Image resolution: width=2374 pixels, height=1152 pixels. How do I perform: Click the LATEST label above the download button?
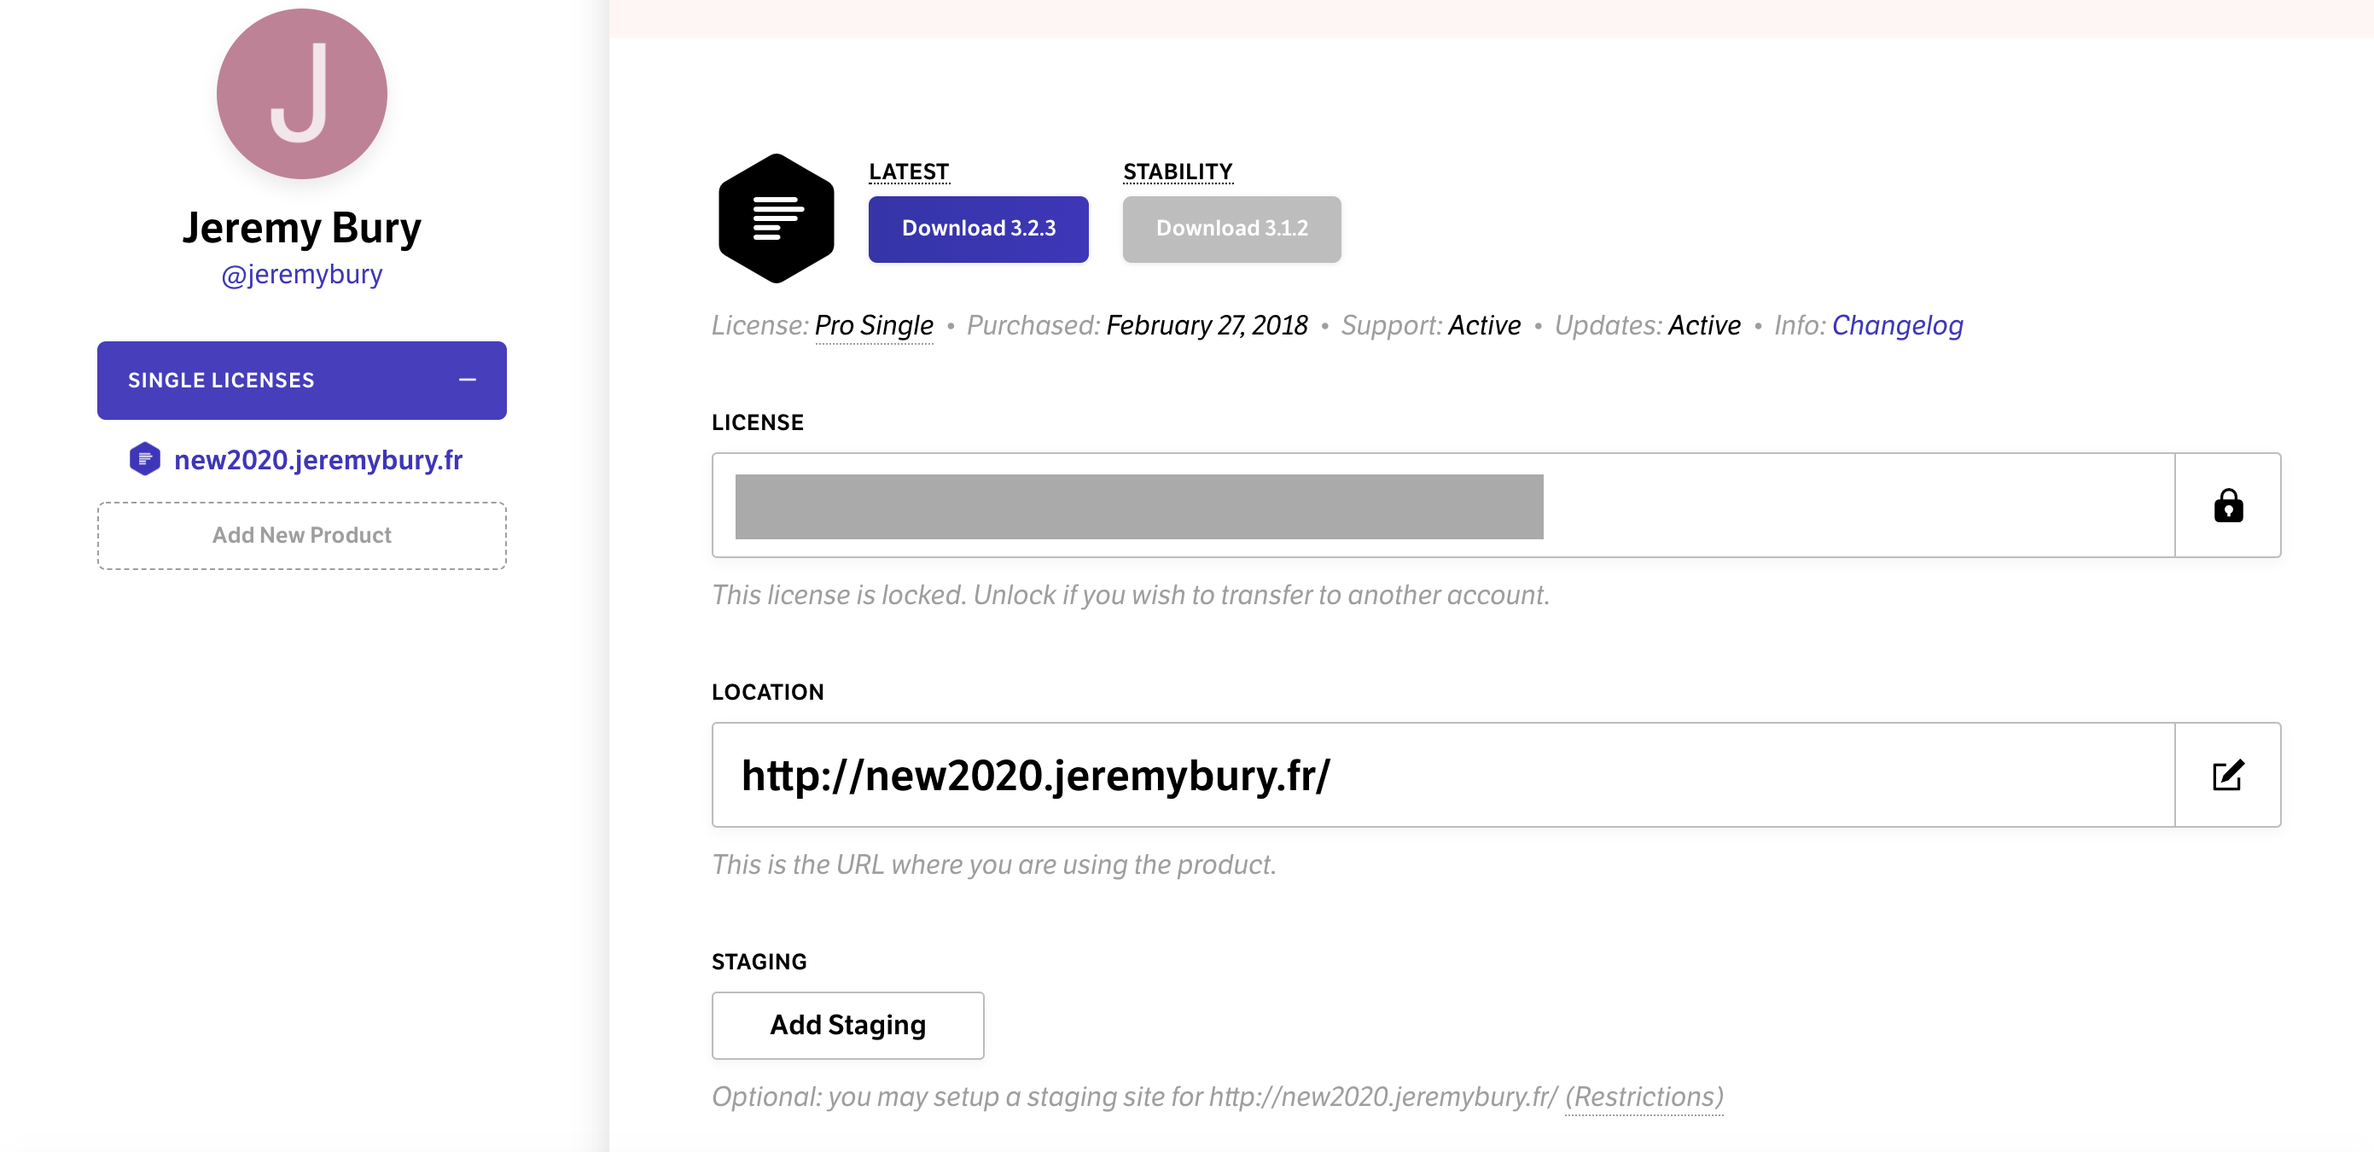click(909, 172)
